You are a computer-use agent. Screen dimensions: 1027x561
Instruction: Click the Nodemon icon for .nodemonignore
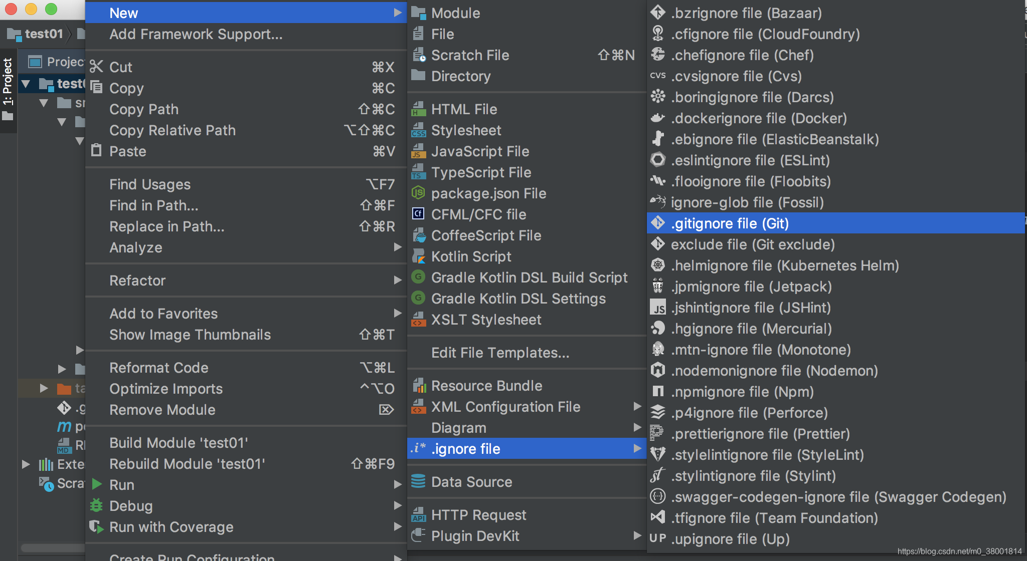(x=657, y=371)
